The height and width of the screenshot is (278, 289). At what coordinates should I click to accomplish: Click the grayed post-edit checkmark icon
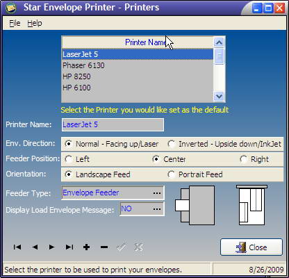(x=122, y=247)
